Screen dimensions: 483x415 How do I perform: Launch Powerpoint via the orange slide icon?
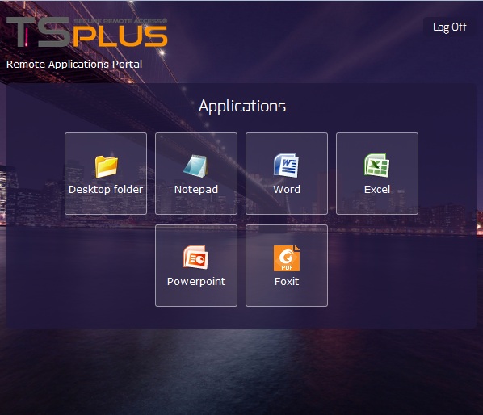pyautogui.click(x=196, y=258)
